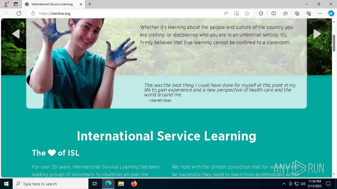The width and height of the screenshot is (337, 189).
Task: Open the Windows Start menu
Action: (6, 184)
